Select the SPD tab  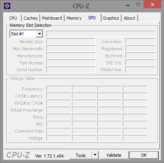[x=92, y=18]
